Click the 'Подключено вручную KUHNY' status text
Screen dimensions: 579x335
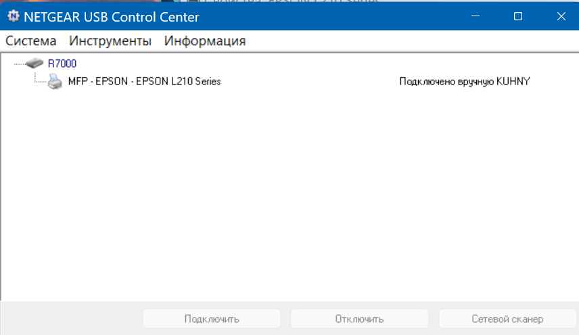point(465,82)
